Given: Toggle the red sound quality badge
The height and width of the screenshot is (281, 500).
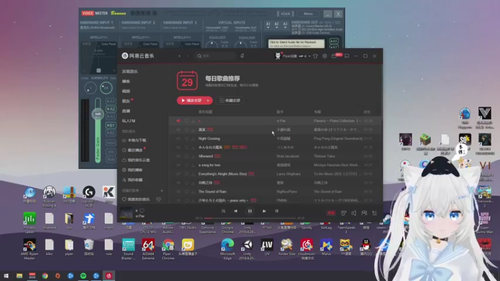Looking at the screenshot, I should 331,213.
